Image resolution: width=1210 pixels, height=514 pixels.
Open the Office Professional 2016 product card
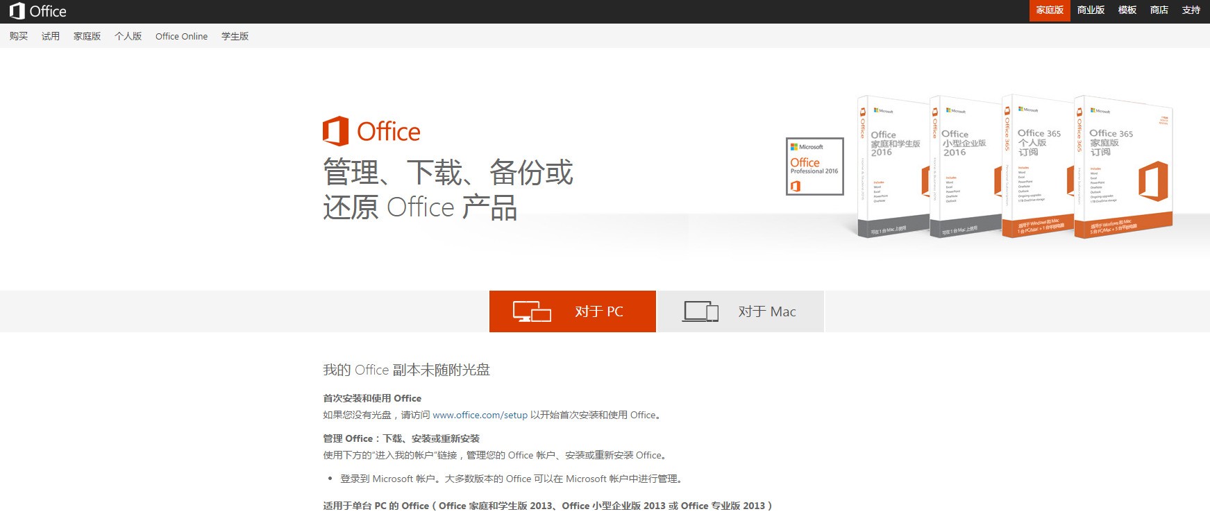815,166
